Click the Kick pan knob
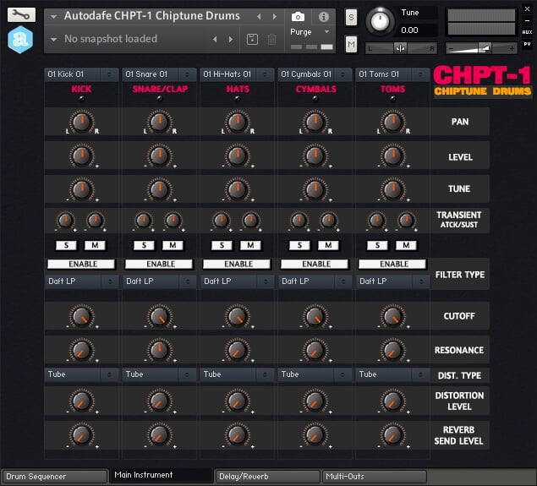Screen dimensions: 537x486 click(81, 123)
